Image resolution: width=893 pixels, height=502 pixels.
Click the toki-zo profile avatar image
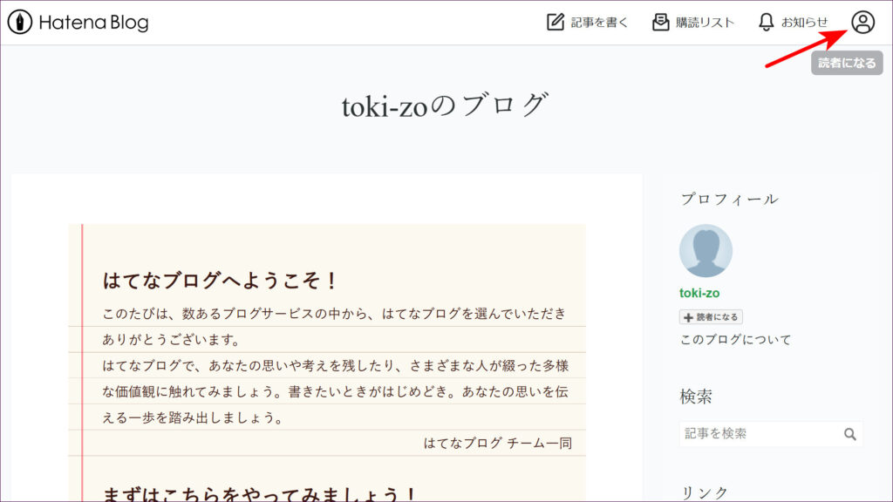tap(706, 251)
